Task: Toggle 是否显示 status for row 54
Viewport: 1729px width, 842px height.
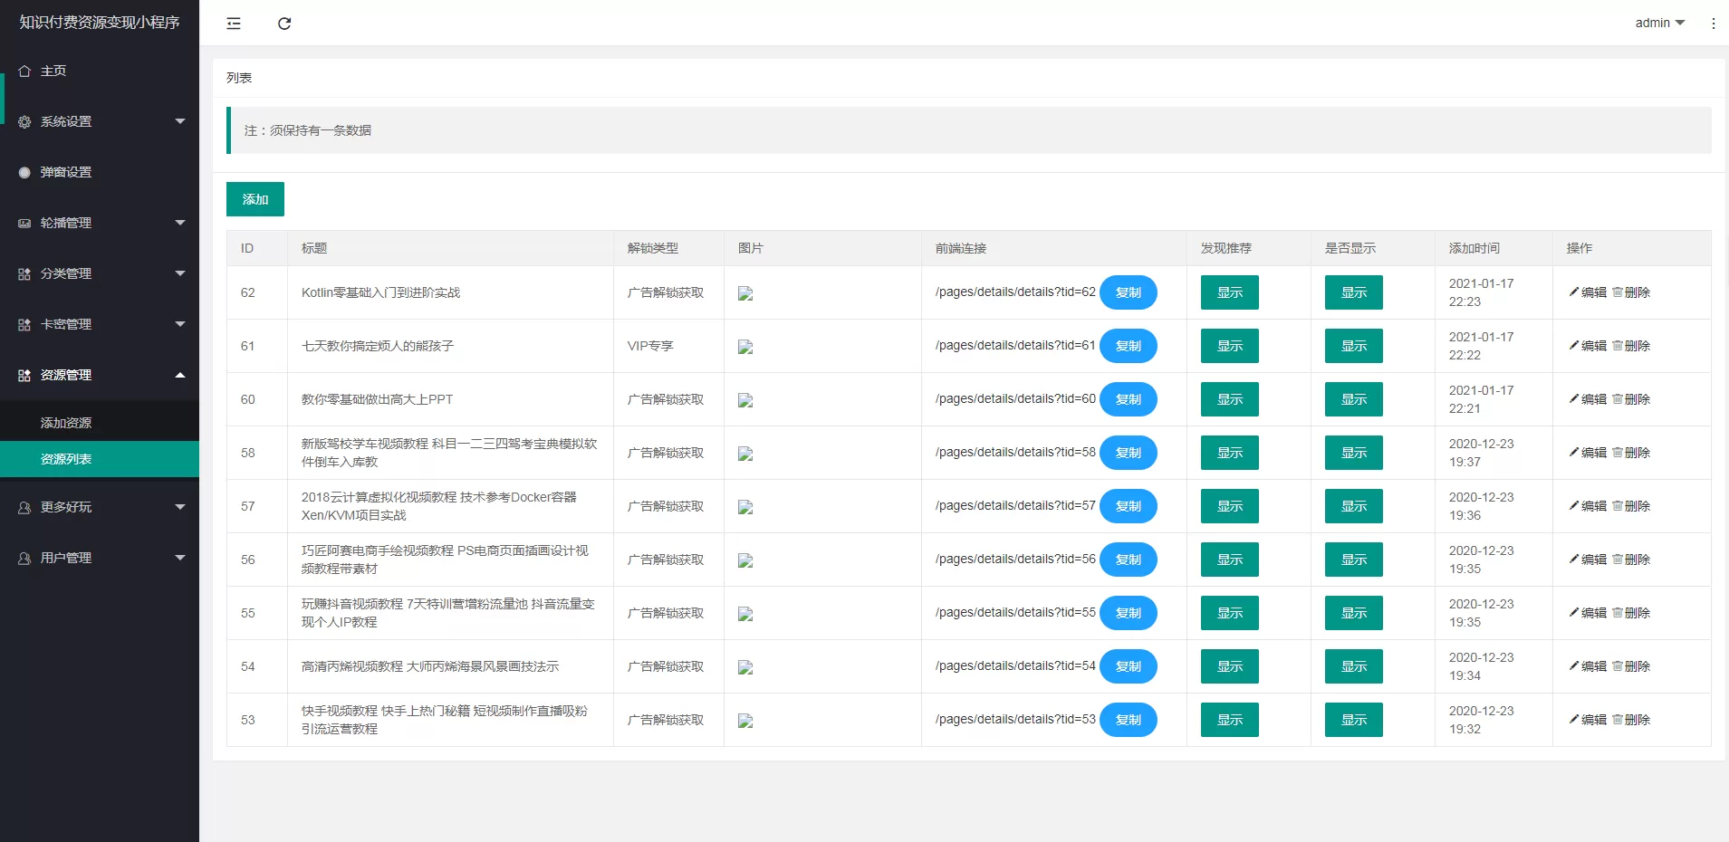Action: click(1353, 666)
